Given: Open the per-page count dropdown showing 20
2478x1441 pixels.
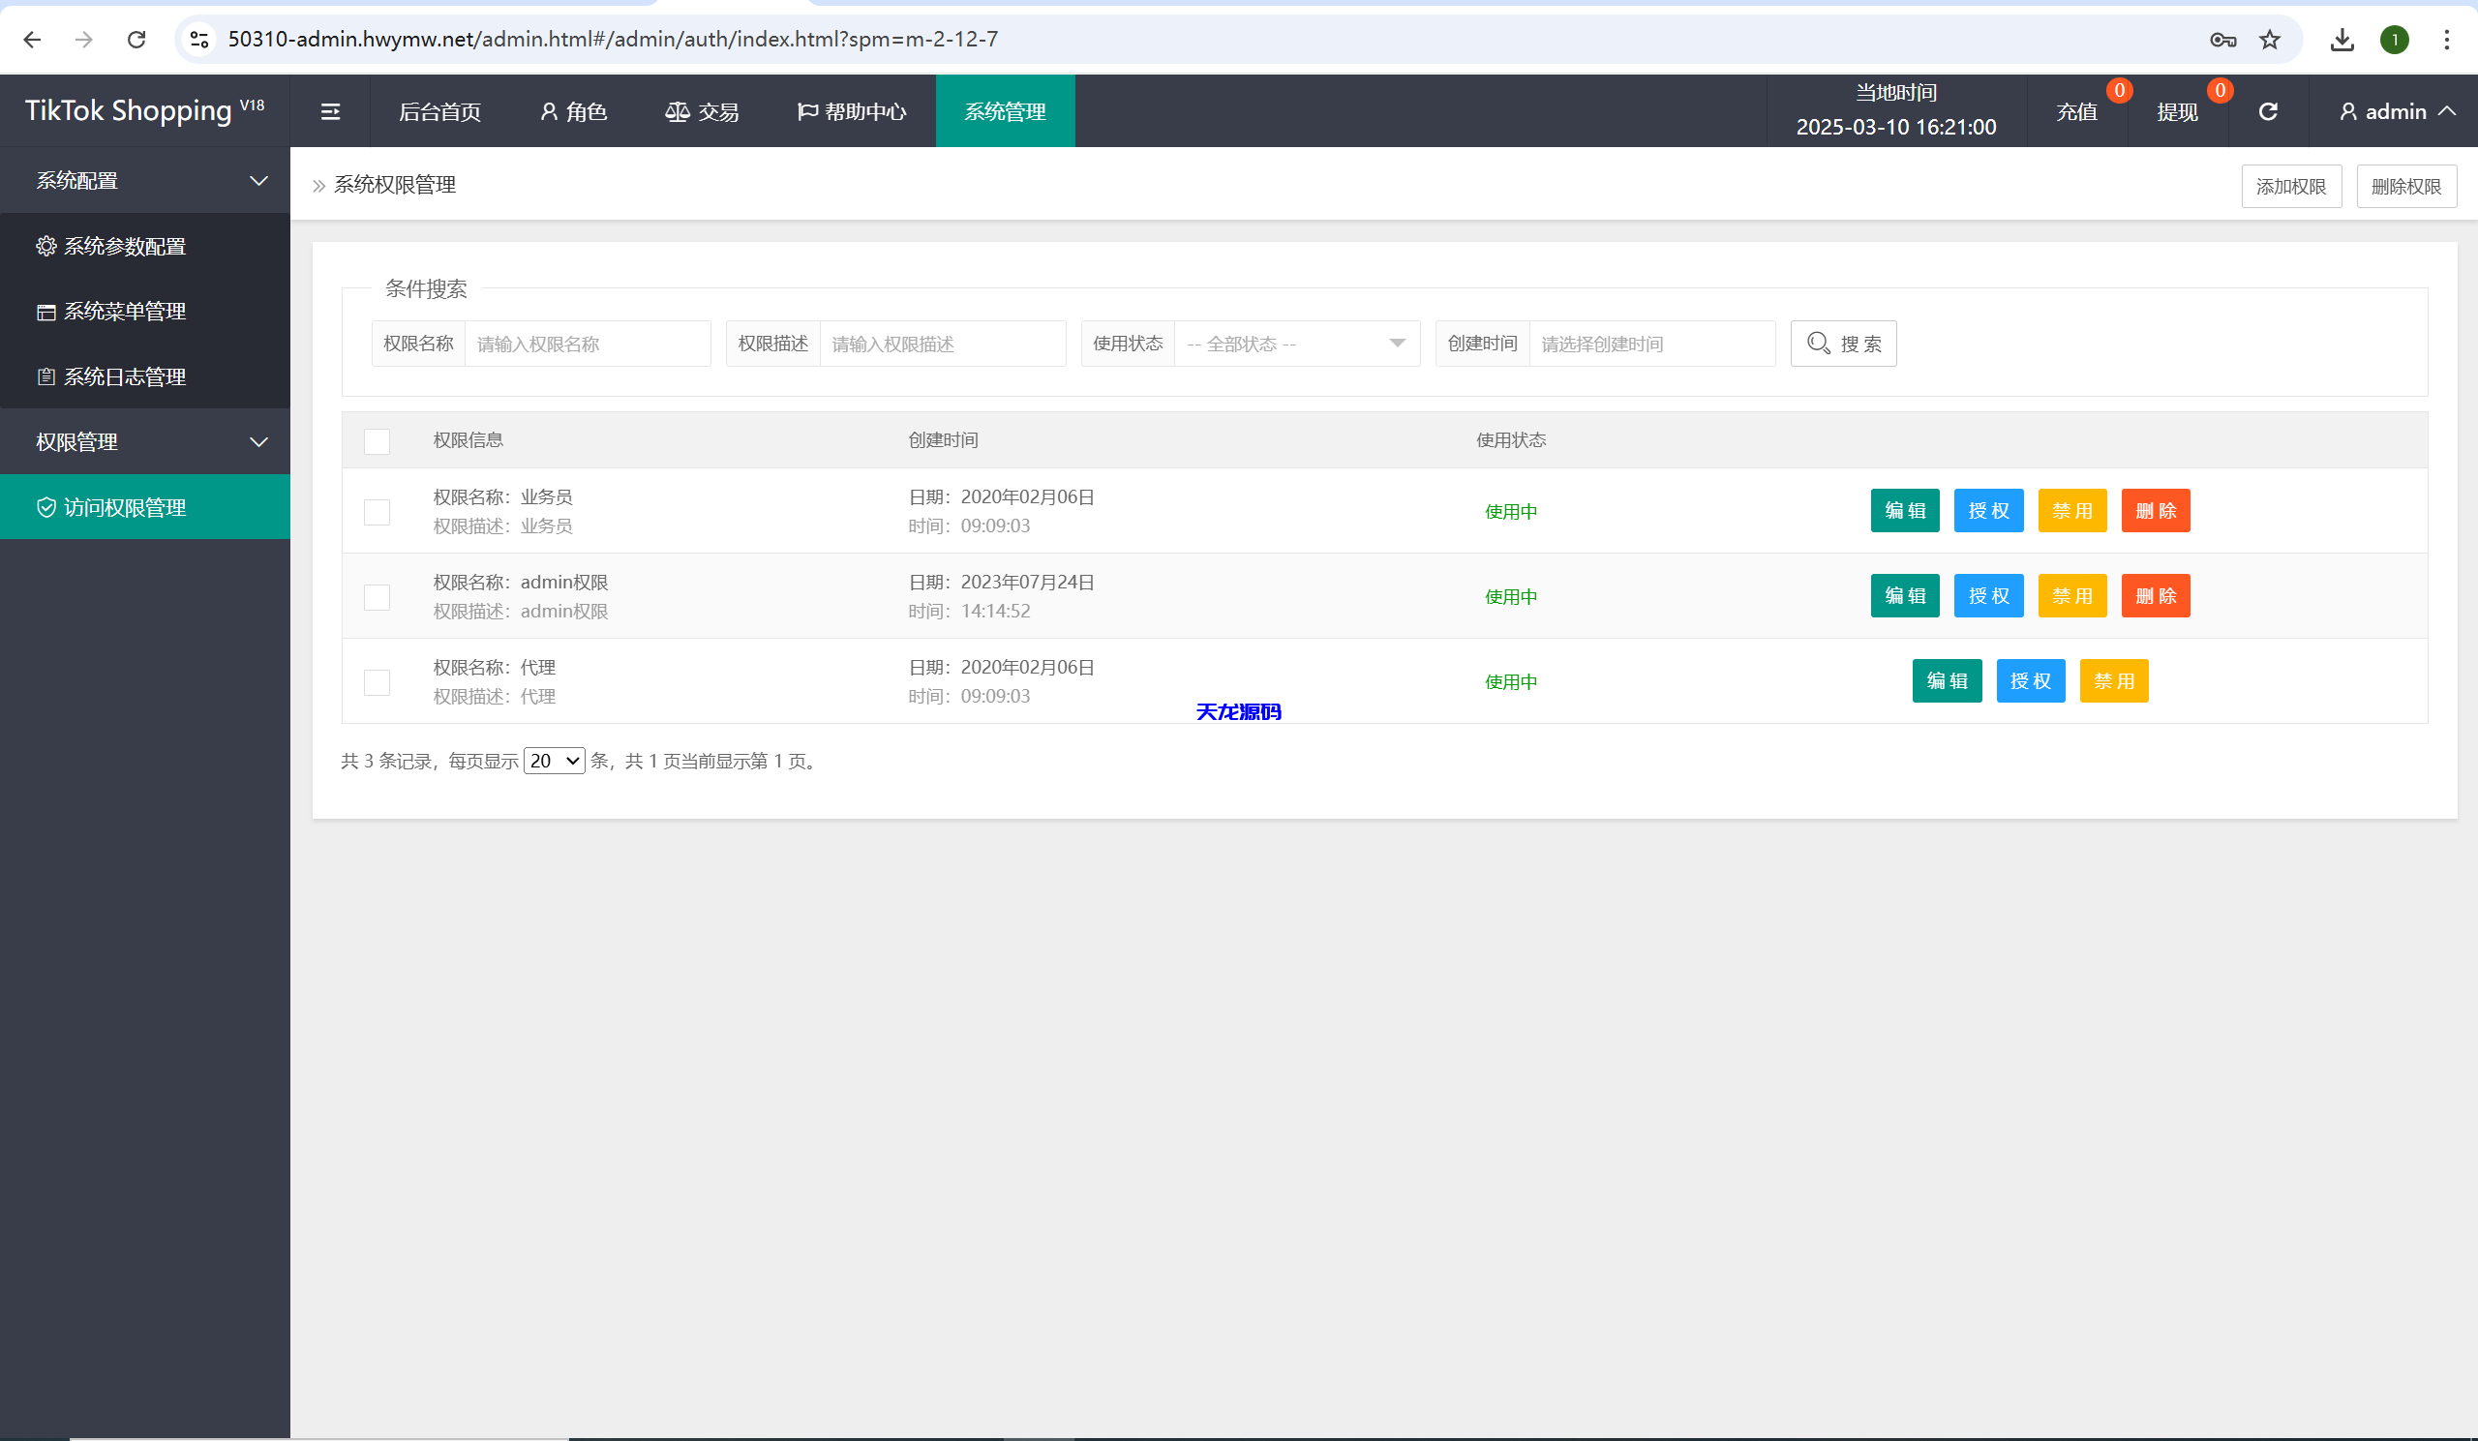Looking at the screenshot, I should (554, 761).
